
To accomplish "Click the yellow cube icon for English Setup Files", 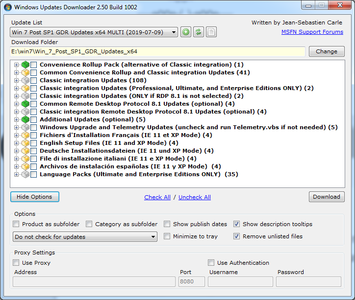I will 25,143.
